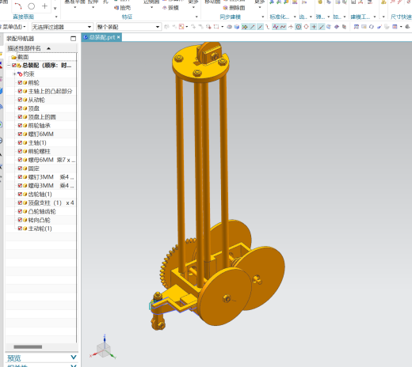The image size is (412, 367).
Task: Select the circle sketch tool
Action: coord(32,6)
